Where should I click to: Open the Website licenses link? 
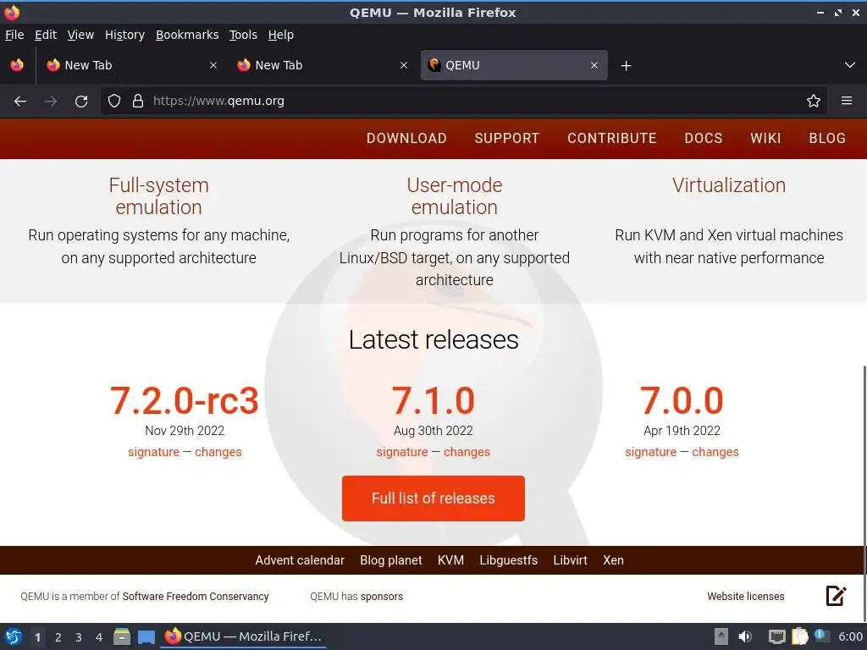coord(746,597)
